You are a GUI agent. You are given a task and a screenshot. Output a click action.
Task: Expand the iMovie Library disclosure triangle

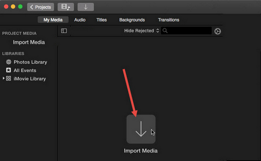coord(4,78)
